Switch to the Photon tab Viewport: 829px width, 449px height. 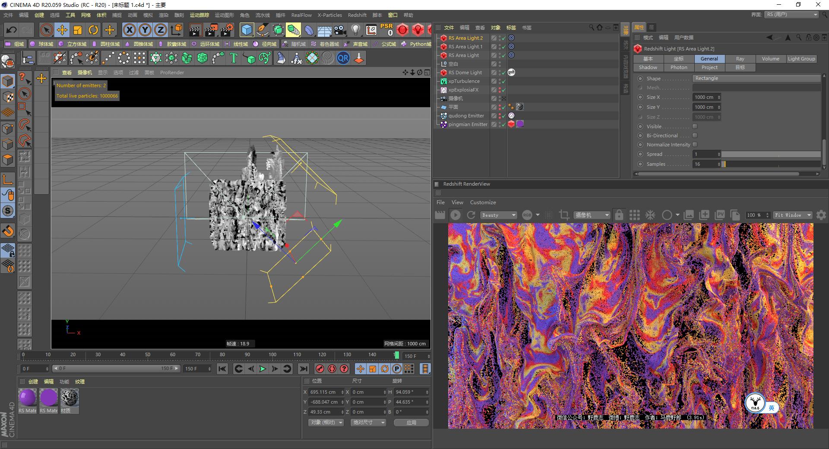[678, 67]
